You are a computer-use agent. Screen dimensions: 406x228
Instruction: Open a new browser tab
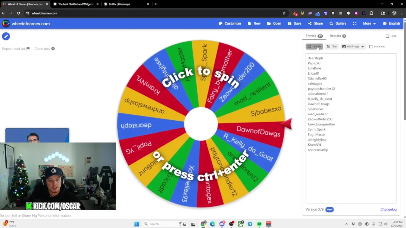[156, 4]
